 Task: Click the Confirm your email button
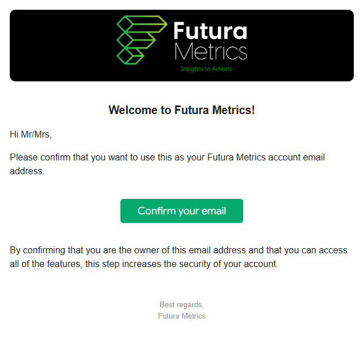pyautogui.click(x=181, y=211)
